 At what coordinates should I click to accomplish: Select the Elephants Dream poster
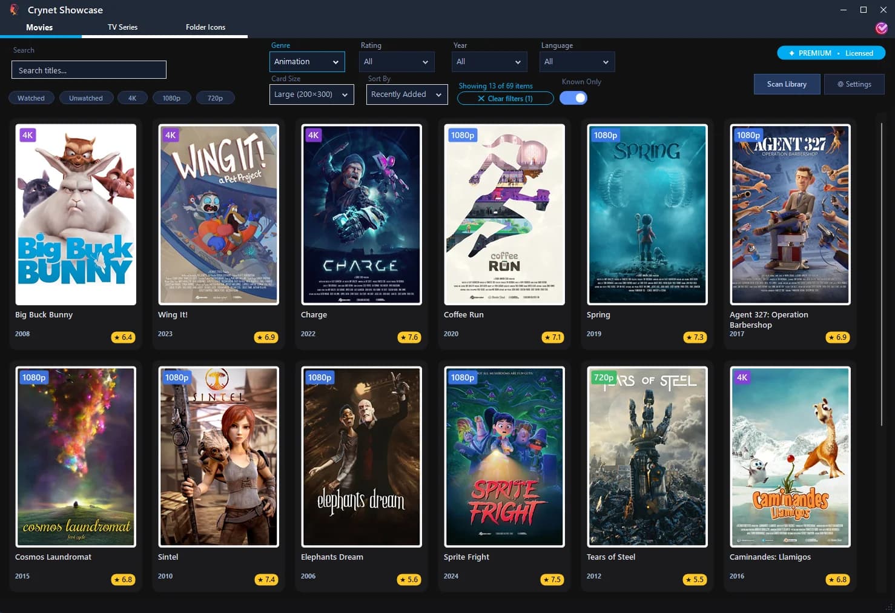[x=362, y=457]
